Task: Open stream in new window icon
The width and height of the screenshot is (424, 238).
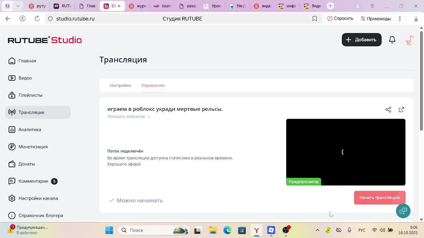Action: click(401, 109)
